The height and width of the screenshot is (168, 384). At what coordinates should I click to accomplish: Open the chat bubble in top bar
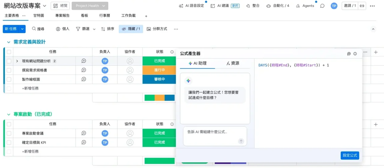[322, 6]
